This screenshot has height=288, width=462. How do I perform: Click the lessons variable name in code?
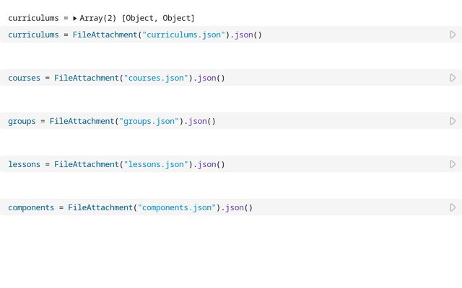coord(24,164)
